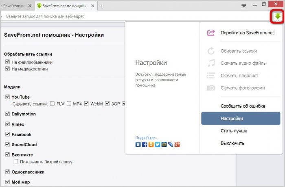Disable the Вконтакте module checkbox
285x187 pixels.
[x=7, y=155]
